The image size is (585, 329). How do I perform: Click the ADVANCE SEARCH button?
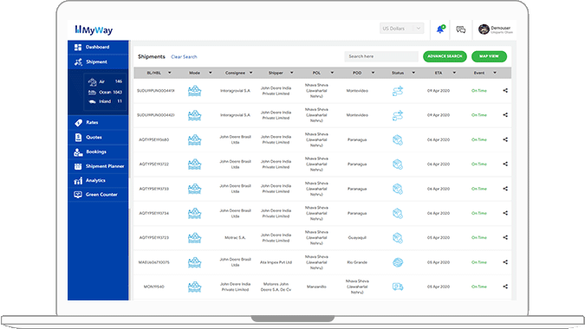point(445,56)
